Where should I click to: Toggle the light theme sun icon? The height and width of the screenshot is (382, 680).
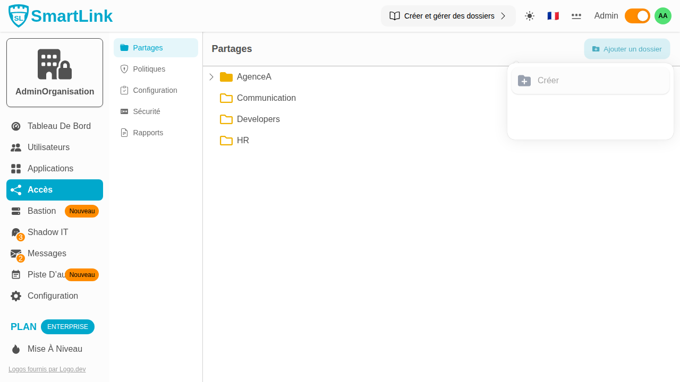coord(530,16)
